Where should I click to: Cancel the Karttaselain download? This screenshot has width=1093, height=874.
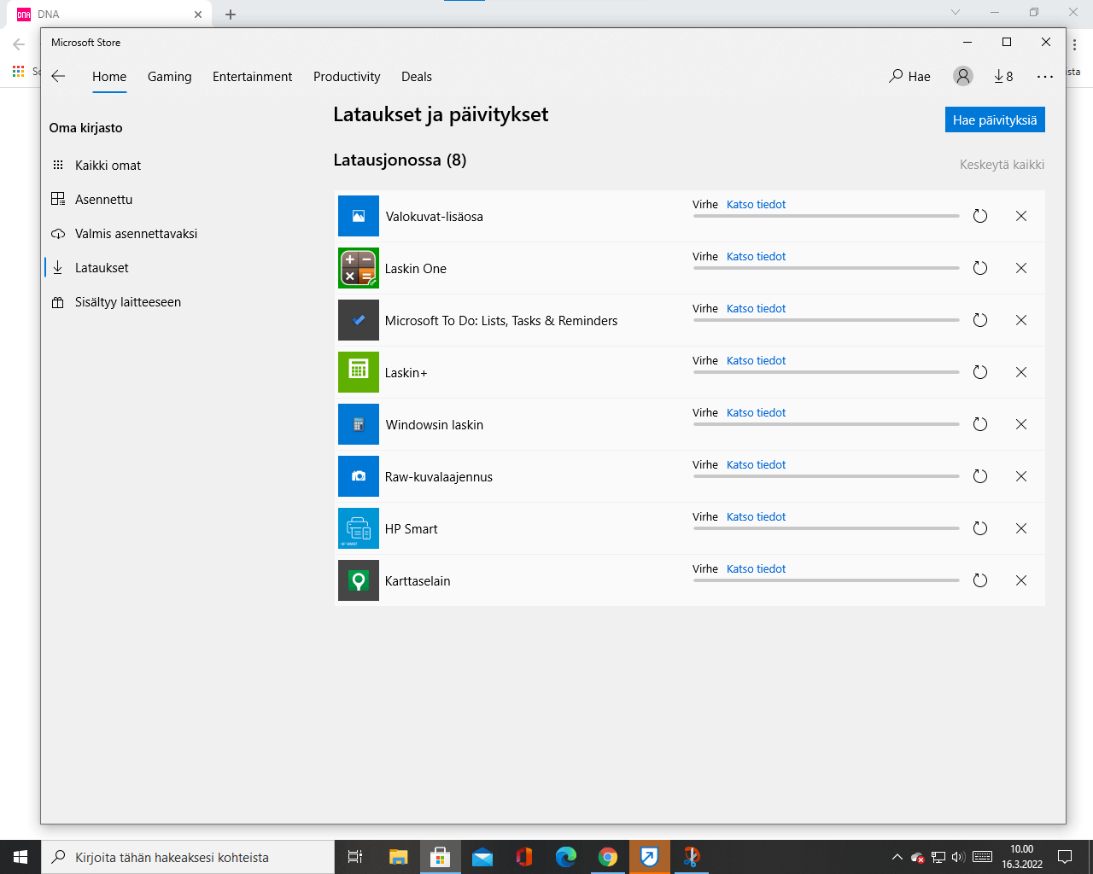(x=1021, y=580)
